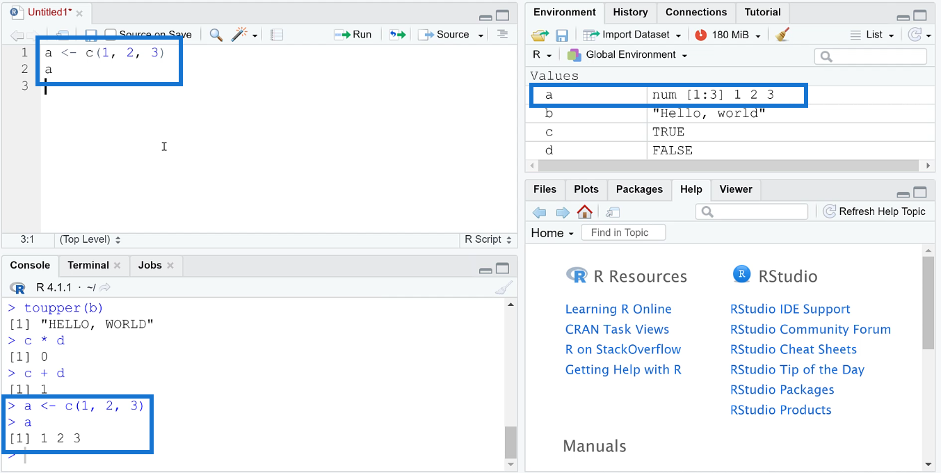Click Help pane back arrow
The width and height of the screenshot is (941, 473).
(x=539, y=212)
